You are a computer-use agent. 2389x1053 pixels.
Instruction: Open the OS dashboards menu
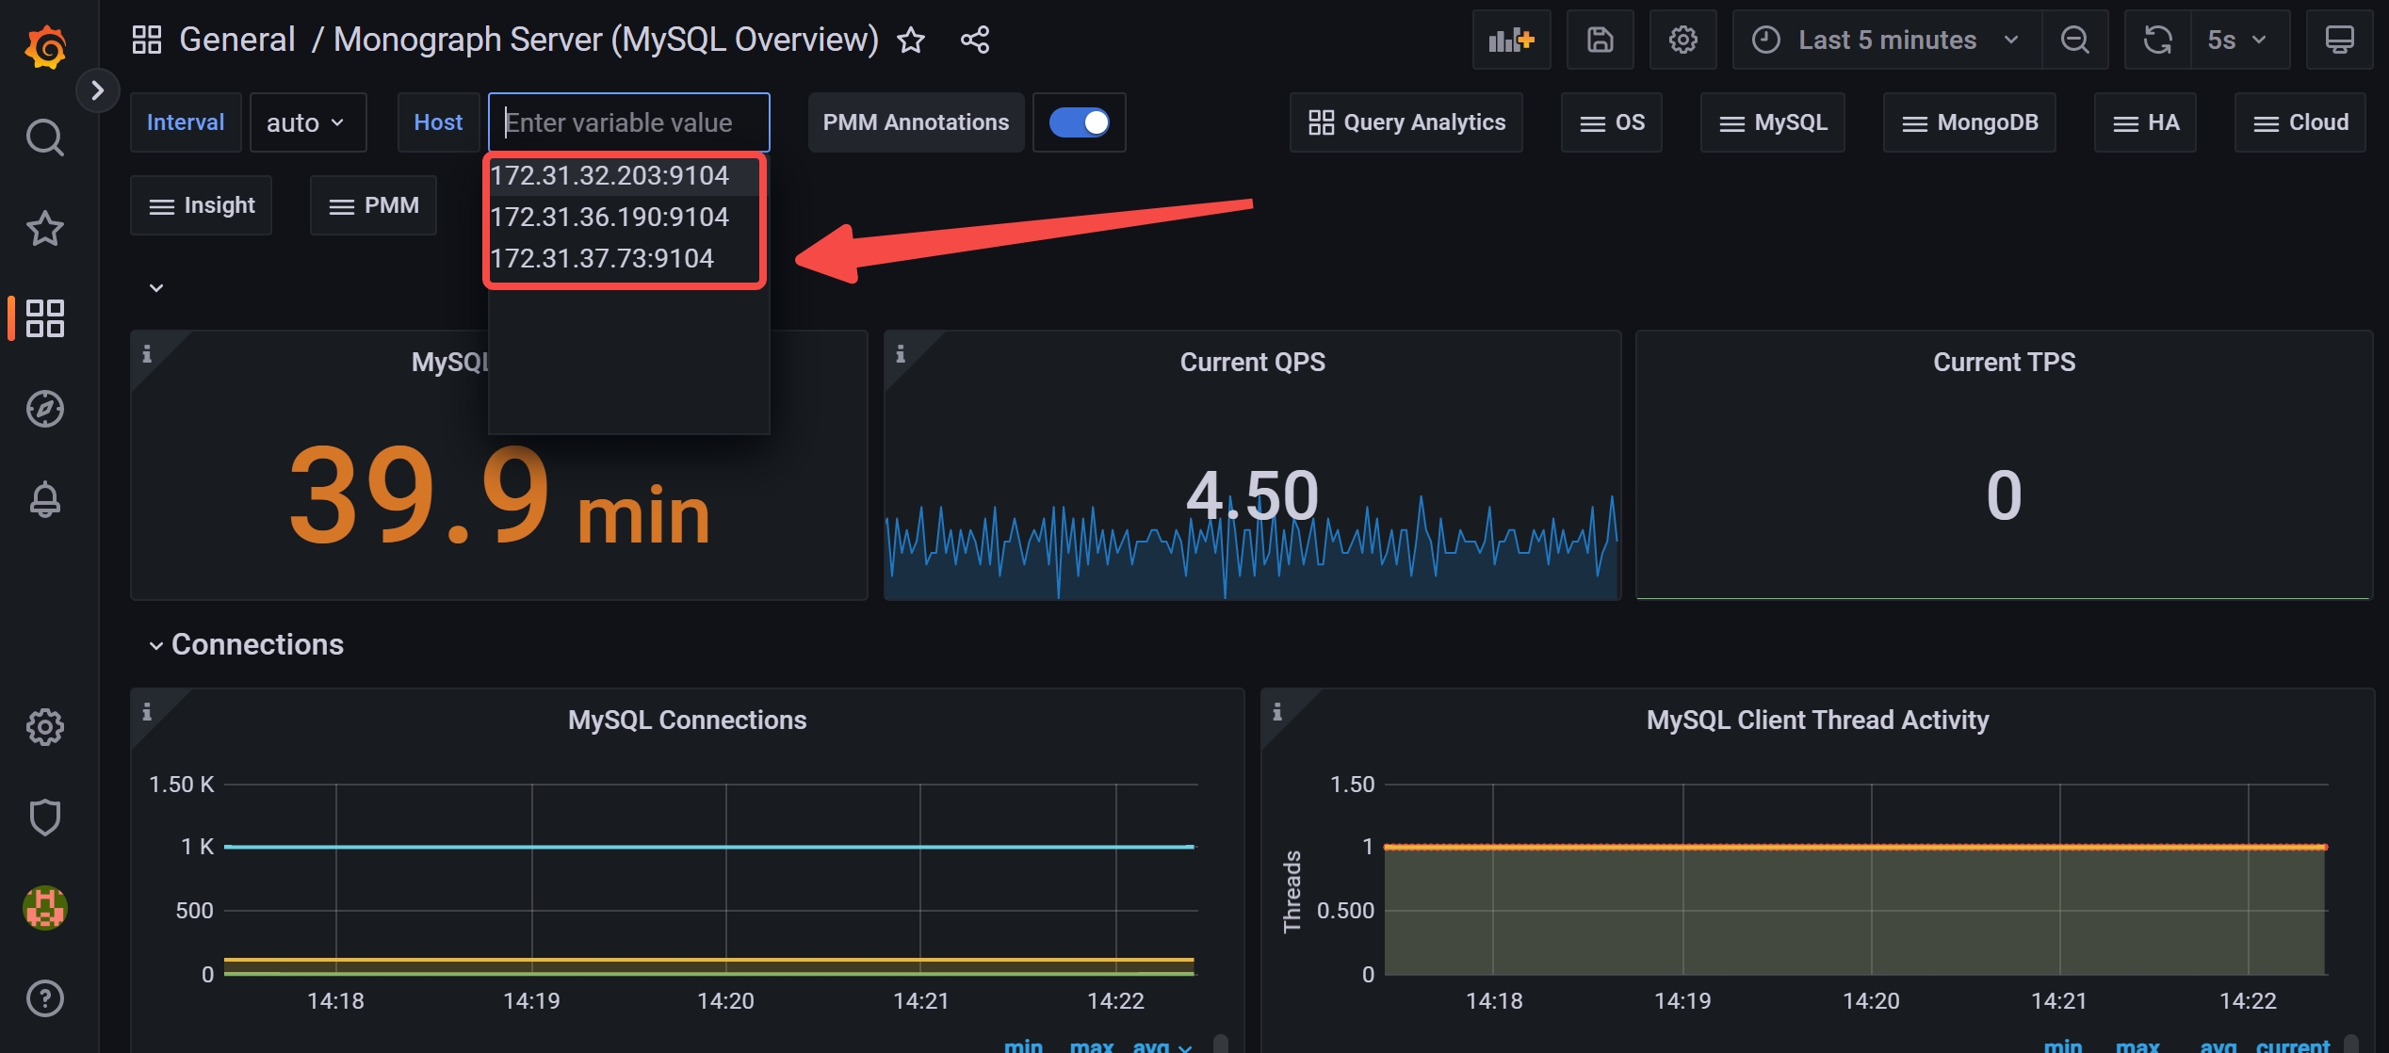pyautogui.click(x=1611, y=122)
